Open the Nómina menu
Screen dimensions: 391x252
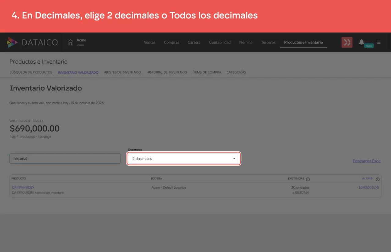pyautogui.click(x=246, y=42)
